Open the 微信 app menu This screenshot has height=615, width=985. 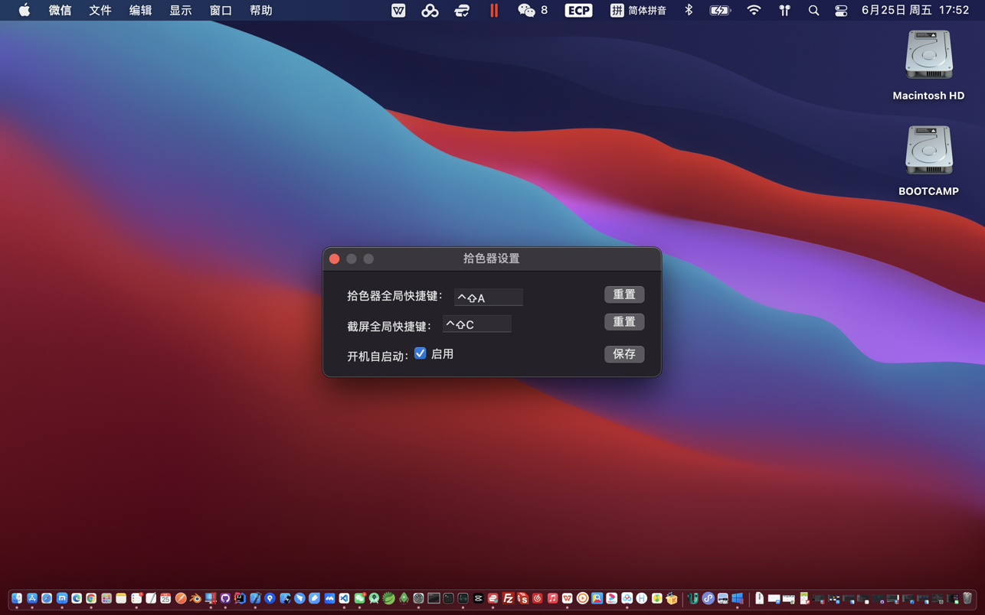[60, 10]
